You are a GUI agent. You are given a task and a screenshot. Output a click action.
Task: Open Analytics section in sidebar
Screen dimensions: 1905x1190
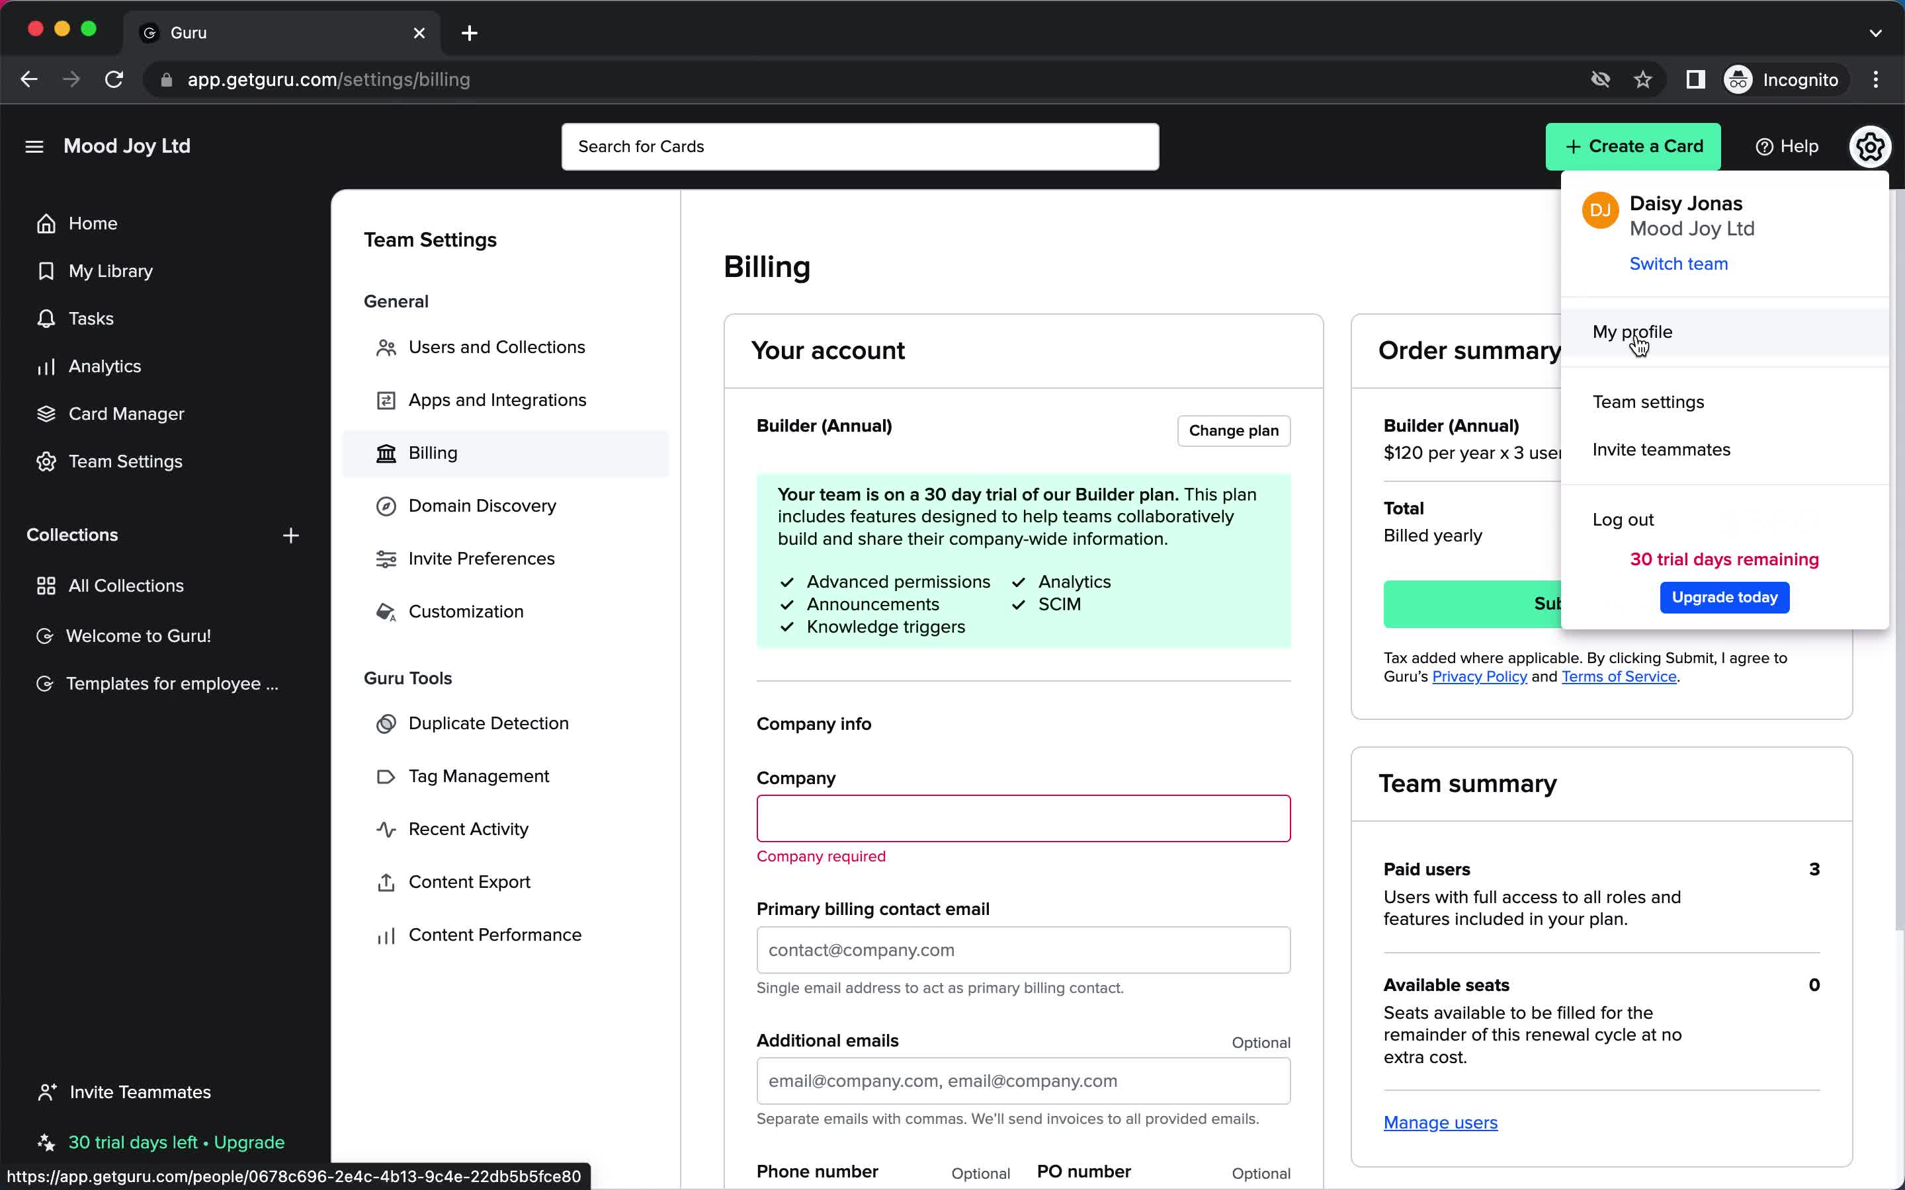[105, 366]
